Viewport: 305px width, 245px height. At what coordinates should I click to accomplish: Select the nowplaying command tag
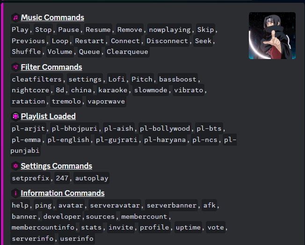(169, 30)
